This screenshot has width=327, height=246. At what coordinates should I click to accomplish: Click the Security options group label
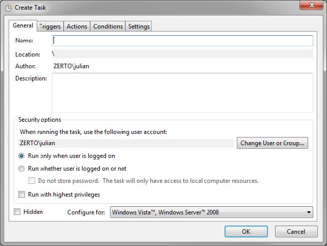click(40, 120)
